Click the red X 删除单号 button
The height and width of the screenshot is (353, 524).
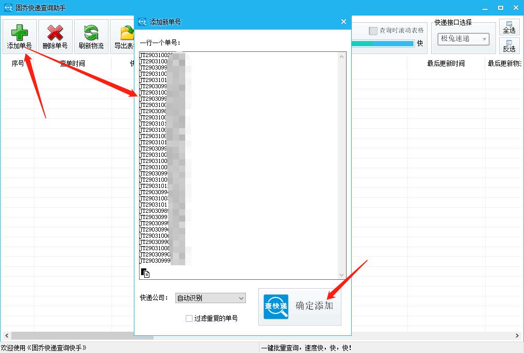[55, 36]
